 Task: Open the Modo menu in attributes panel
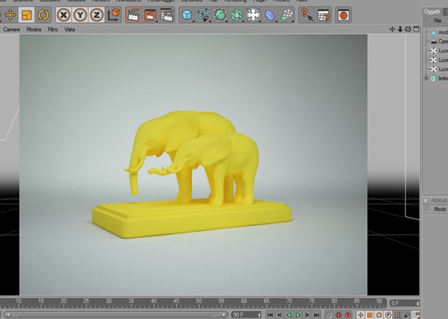(x=440, y=209)
